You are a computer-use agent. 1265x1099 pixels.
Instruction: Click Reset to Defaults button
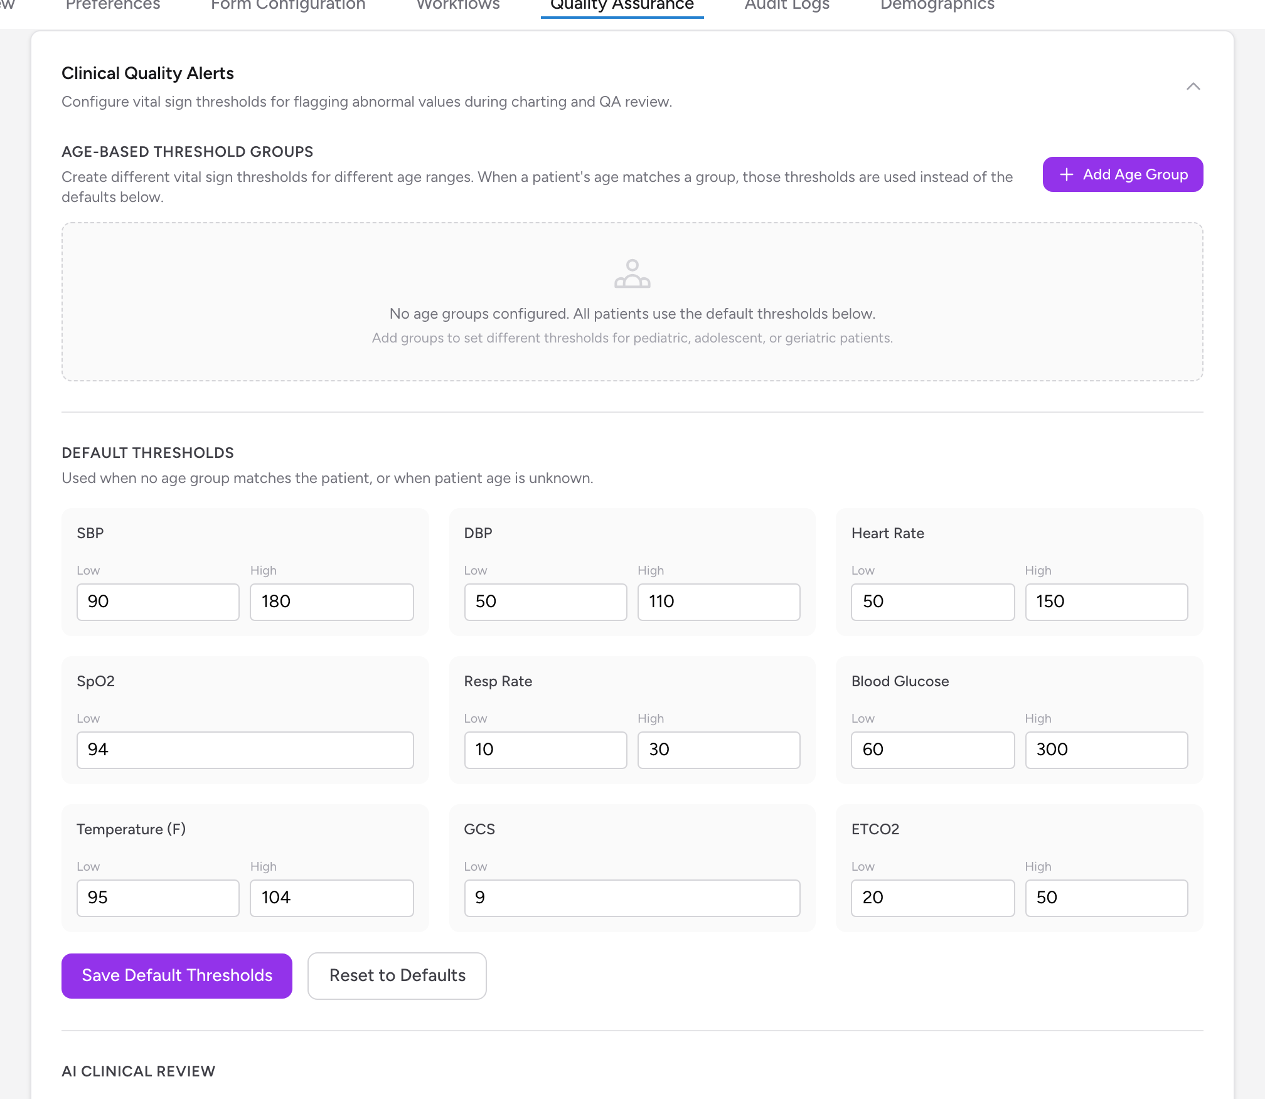(397, 975)
